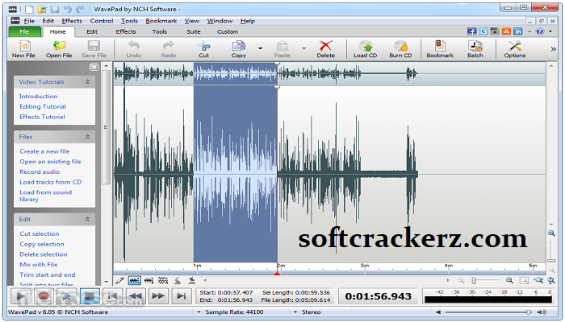Open the Control menu
This screenshot has height=322, width=565.
tap(102, 21)
